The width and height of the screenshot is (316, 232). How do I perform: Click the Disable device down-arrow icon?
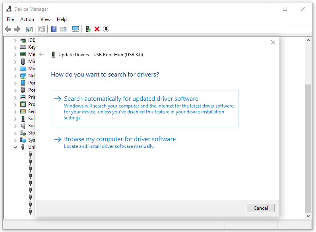click(106, 29)
